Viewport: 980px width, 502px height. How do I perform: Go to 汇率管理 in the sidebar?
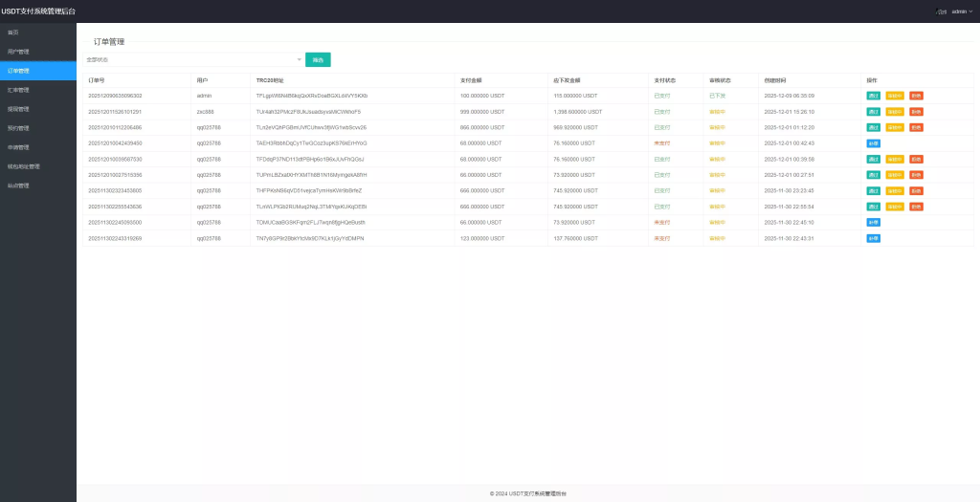(x=18, y=90)
